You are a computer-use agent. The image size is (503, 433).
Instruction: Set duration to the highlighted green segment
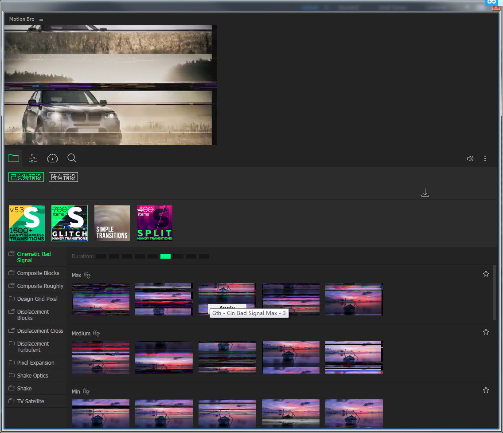(166, 256)
